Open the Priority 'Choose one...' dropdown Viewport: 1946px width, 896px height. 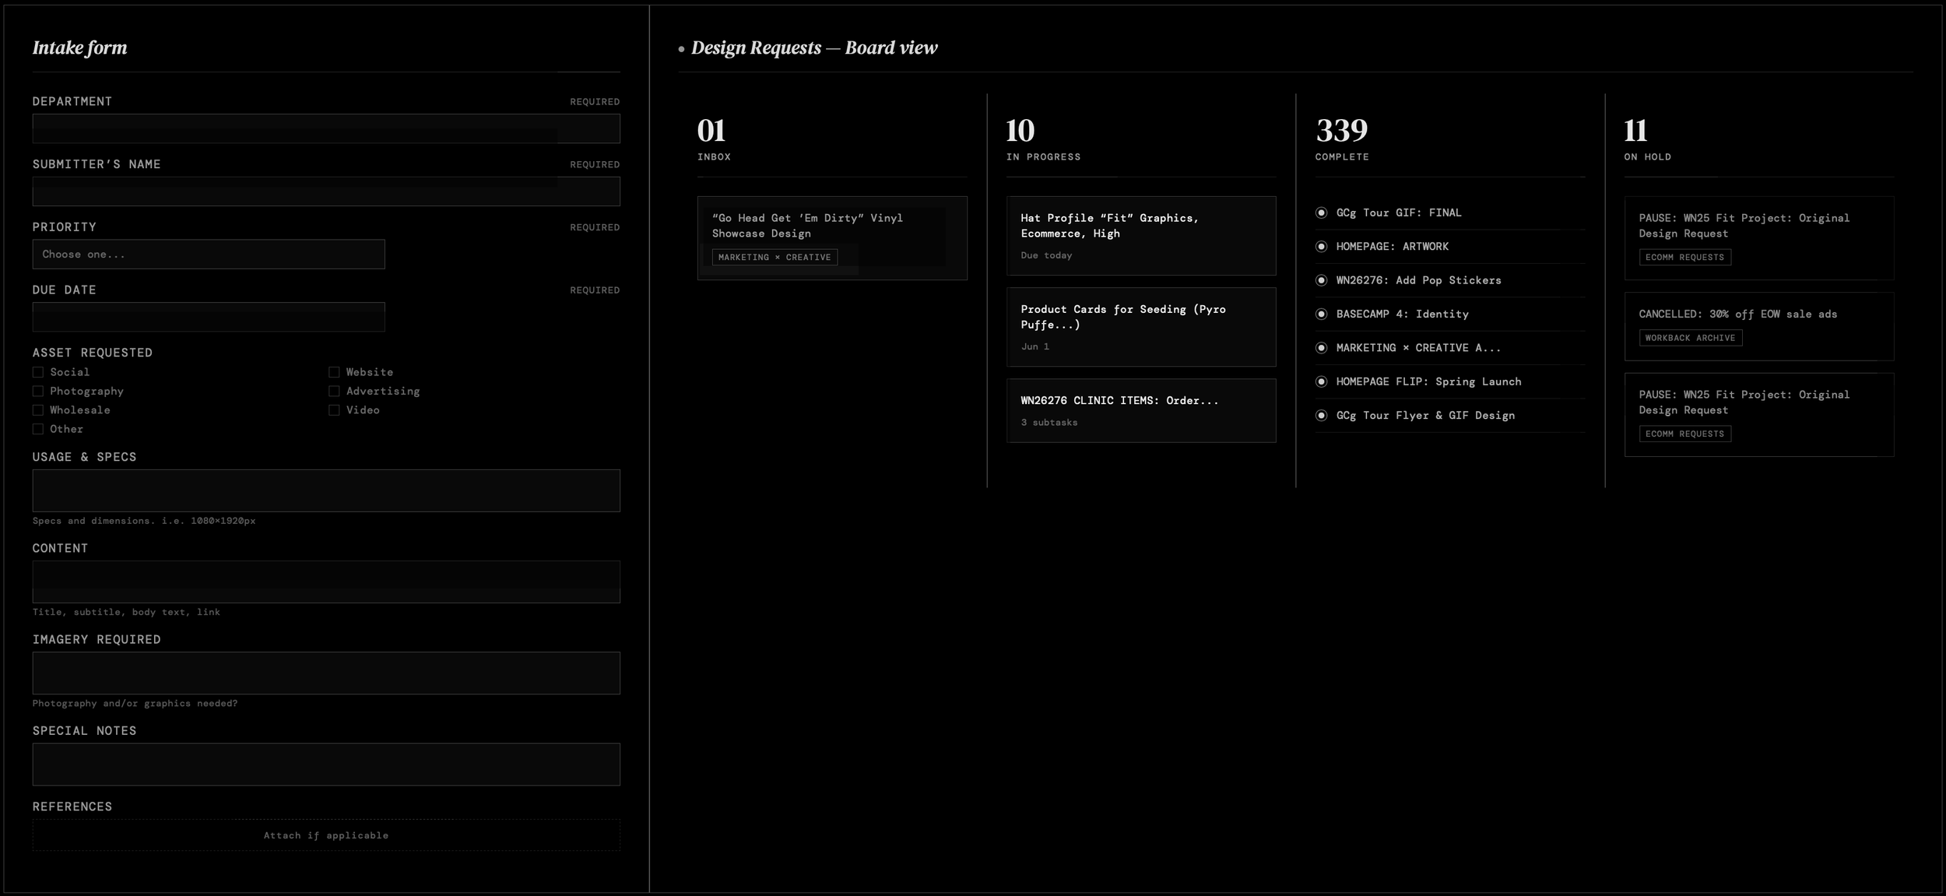(209, 255)
